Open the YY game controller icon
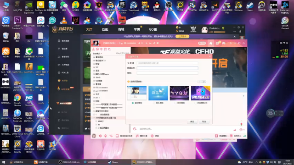This screenshot has height=165, width=294. point(224,43)
